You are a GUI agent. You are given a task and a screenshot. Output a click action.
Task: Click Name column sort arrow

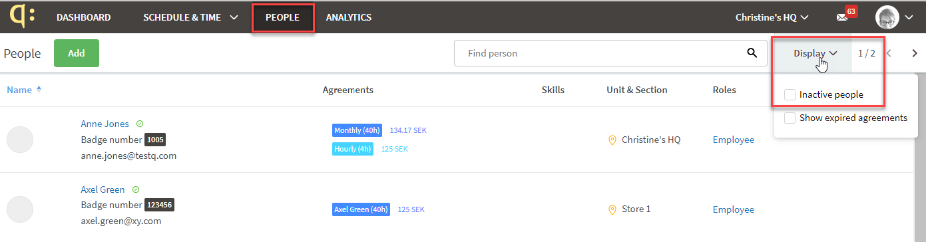click(x=39, y=90)
